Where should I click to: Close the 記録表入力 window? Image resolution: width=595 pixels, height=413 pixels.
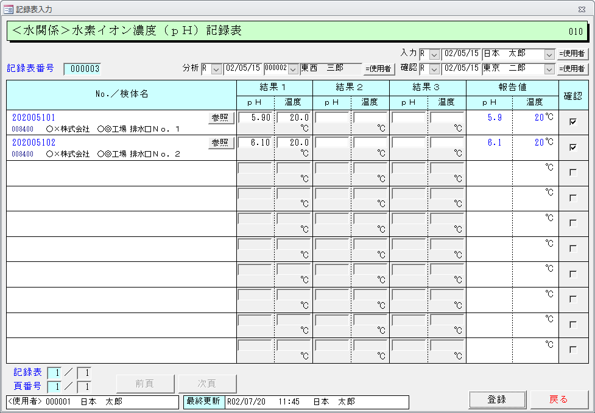coord(582,9)
